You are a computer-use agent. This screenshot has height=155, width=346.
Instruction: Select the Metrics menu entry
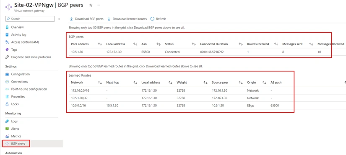16,136
